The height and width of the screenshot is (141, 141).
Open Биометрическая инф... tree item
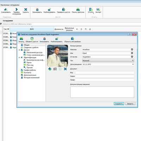click(x=35, y=60)
